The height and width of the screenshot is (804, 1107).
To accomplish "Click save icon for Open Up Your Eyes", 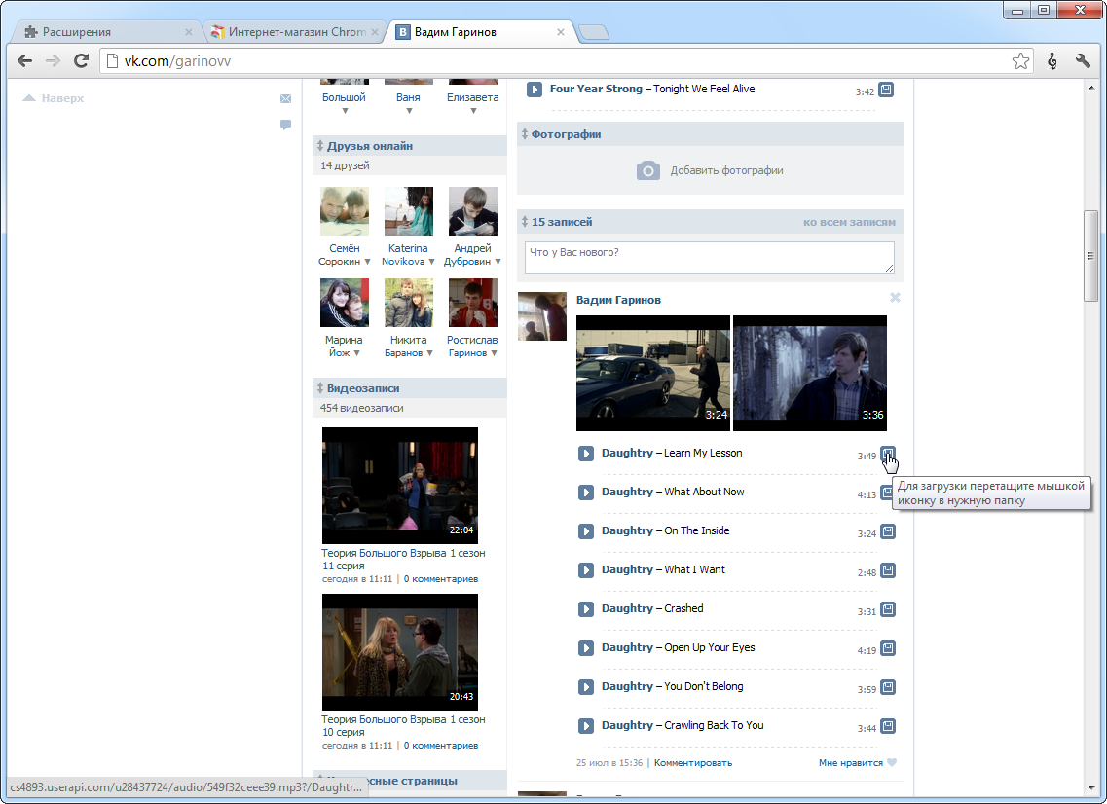I will (888, 647).
